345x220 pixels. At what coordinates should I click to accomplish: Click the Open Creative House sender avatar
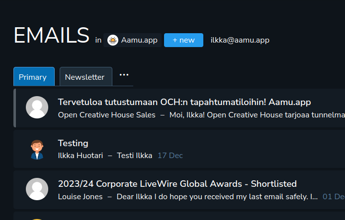(x=37, y=107)
